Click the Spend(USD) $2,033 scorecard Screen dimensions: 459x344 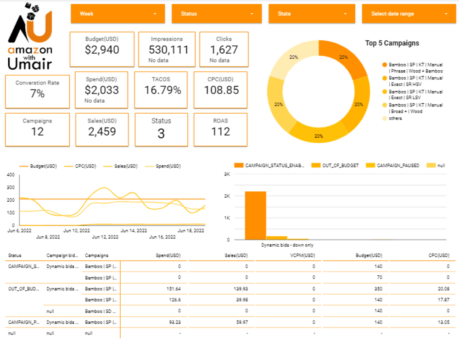101,90
